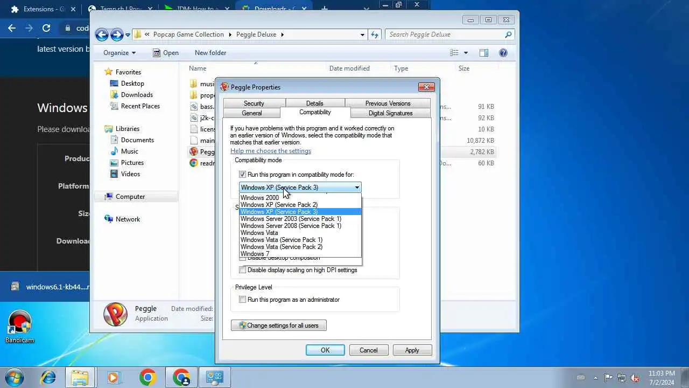Click refresh icon beside Explorer address bar

[x=375, y=34]
